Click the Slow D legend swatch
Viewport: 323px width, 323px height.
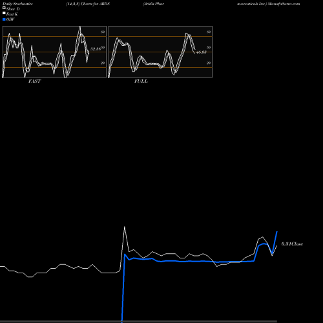click(x=4, y=8)
